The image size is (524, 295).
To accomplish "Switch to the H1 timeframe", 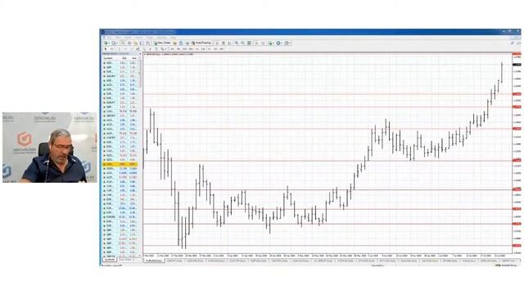I will click(196, 49).
